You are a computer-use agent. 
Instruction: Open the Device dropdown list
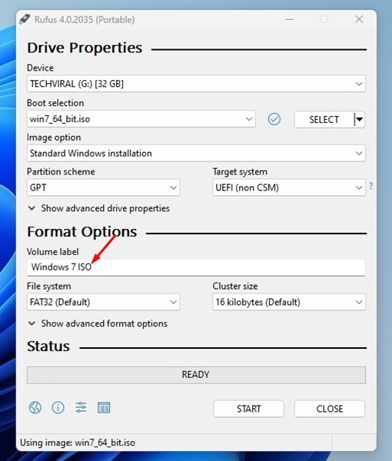(x=196, y=84)
